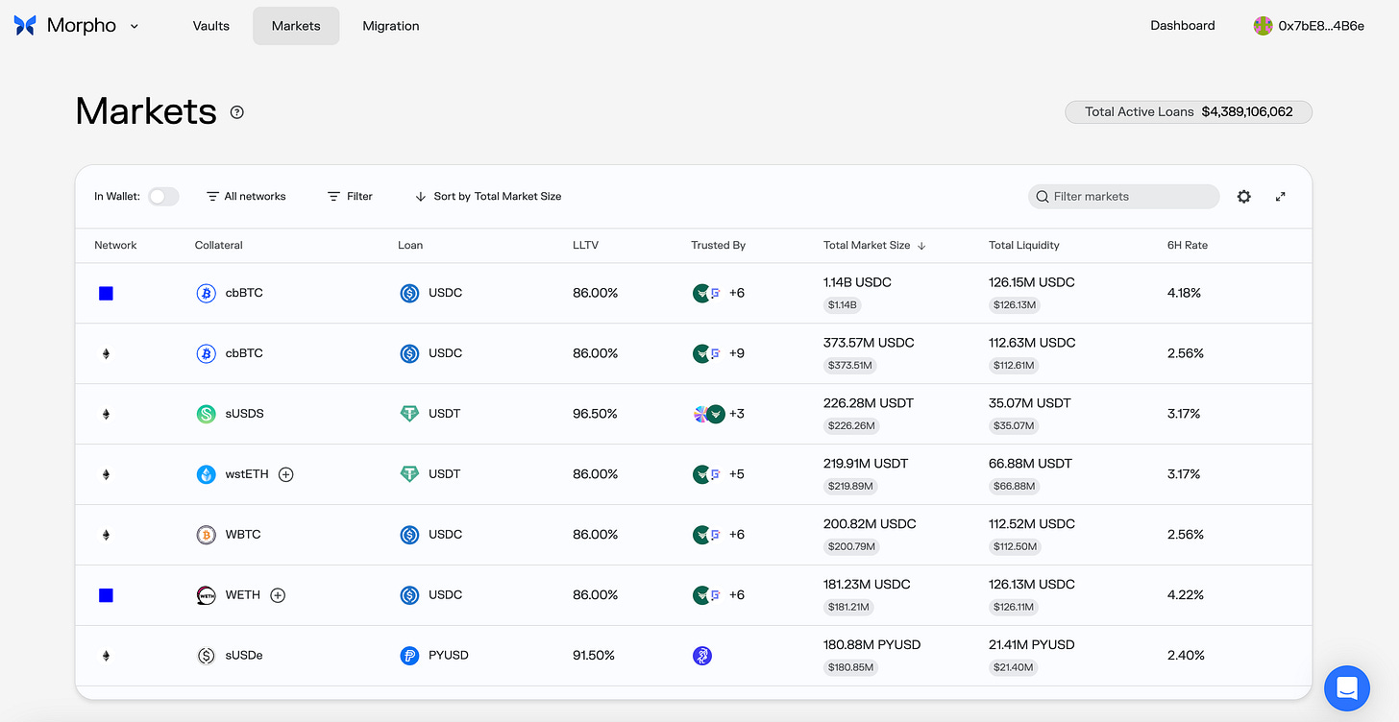Click the wallet avatar icon
Image resolution: width=1399 pixels, height=722 pixels.
[1264, 26]
